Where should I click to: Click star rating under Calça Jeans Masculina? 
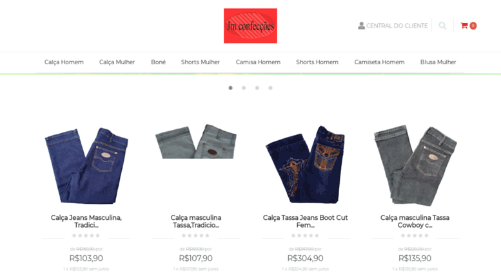pos(86,236)
